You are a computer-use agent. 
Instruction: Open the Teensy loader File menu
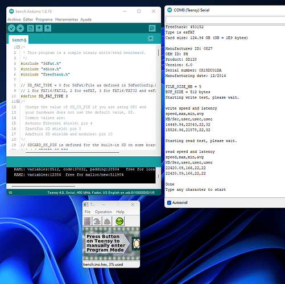[x=88, y=212]
